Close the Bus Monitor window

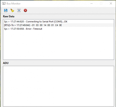pyautogui.click(x=111, y=3)
